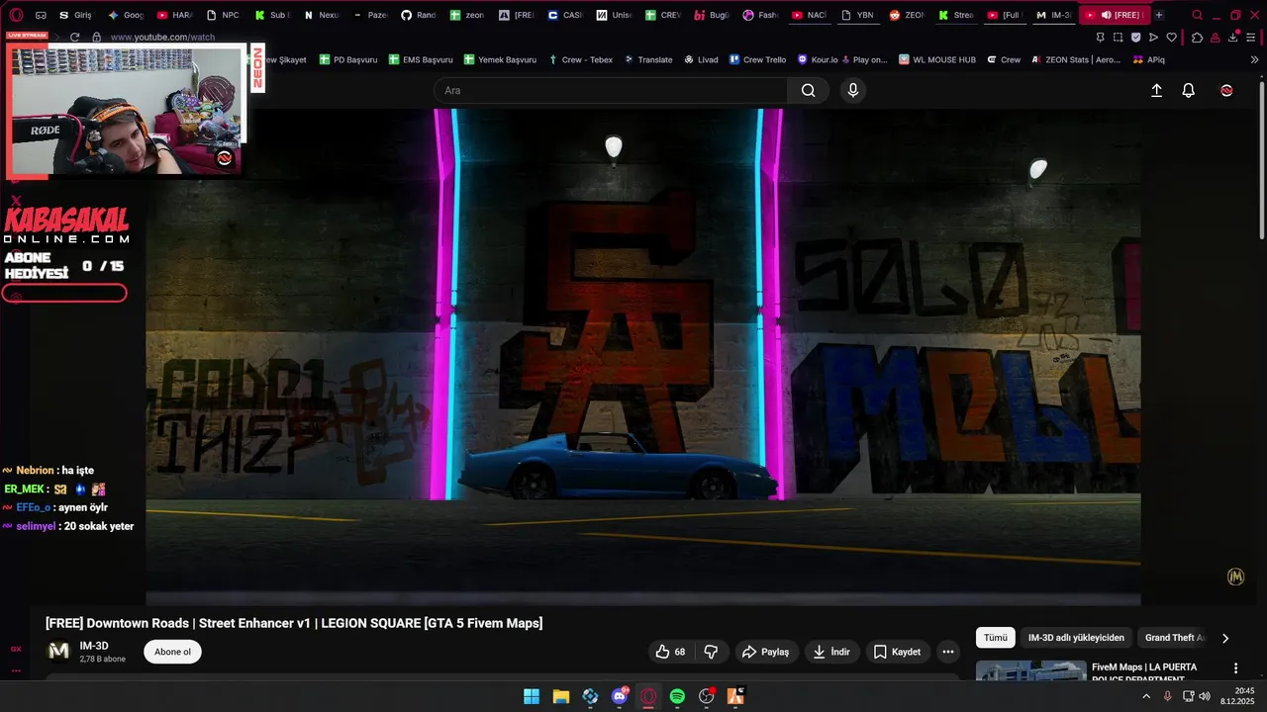Open the APiq bookmark

coord(1148,59)
